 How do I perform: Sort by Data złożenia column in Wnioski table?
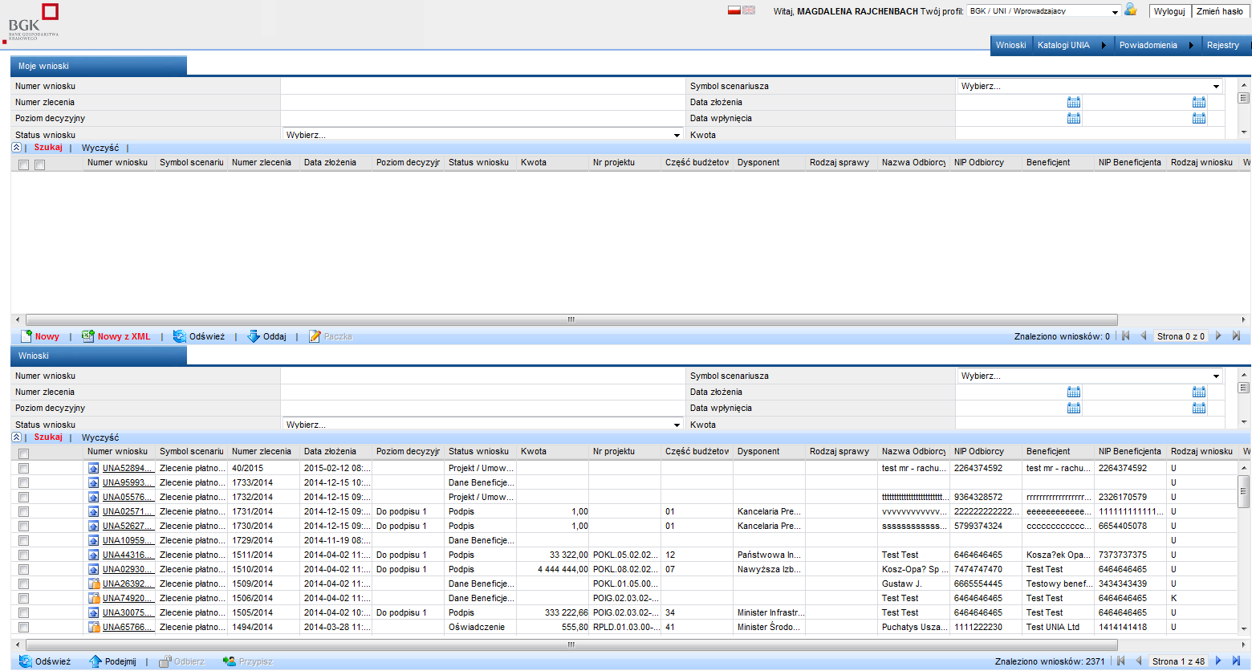(335, 451)
